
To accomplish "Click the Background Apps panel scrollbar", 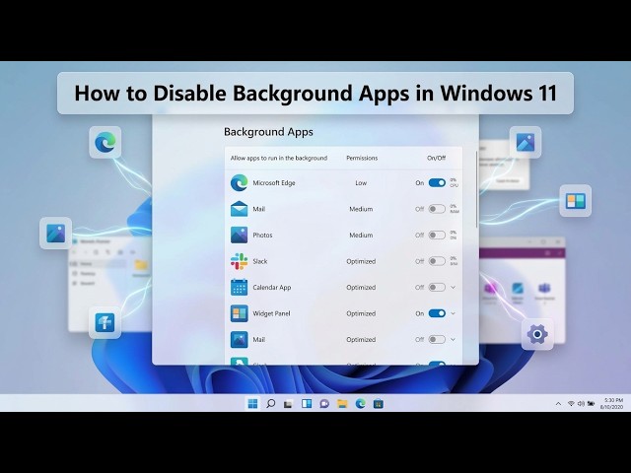I will click(477, 189).
